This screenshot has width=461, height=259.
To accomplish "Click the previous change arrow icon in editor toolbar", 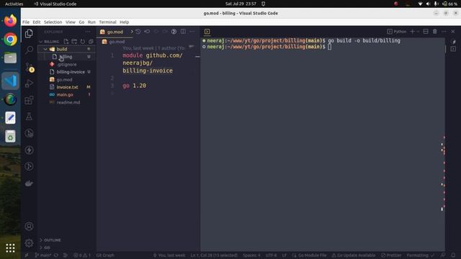I will tap(147, 32).
